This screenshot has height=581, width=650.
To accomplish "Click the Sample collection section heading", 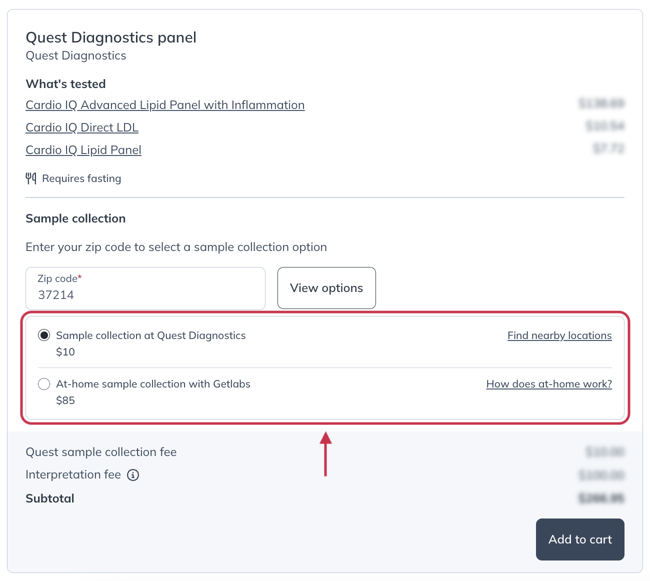I will pos(75,218).
